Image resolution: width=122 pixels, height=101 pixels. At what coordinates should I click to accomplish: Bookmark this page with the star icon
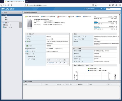click(x=96, y=5)
